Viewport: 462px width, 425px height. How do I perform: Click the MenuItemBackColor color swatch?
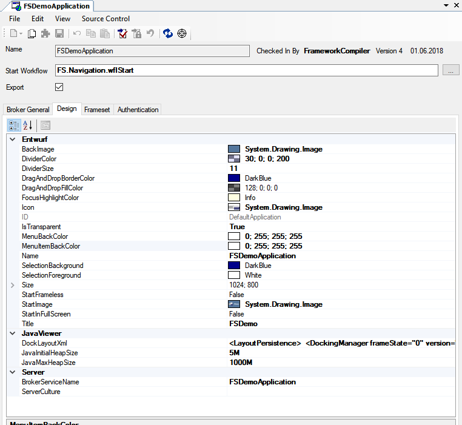click(234, 246)
